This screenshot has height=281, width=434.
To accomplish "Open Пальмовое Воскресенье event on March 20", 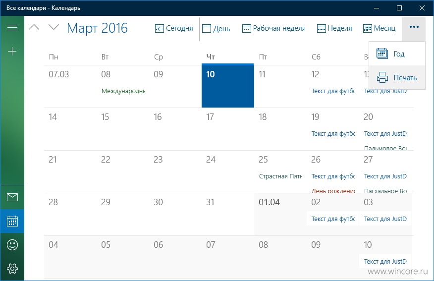I will (385, 148).
